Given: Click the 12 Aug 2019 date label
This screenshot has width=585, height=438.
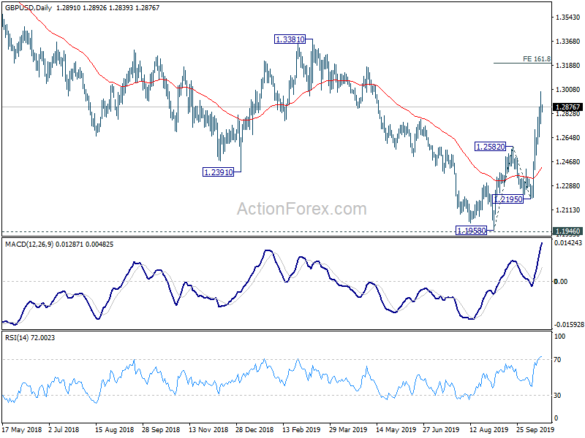Looking at the screenshot, I should coord(488,429).
